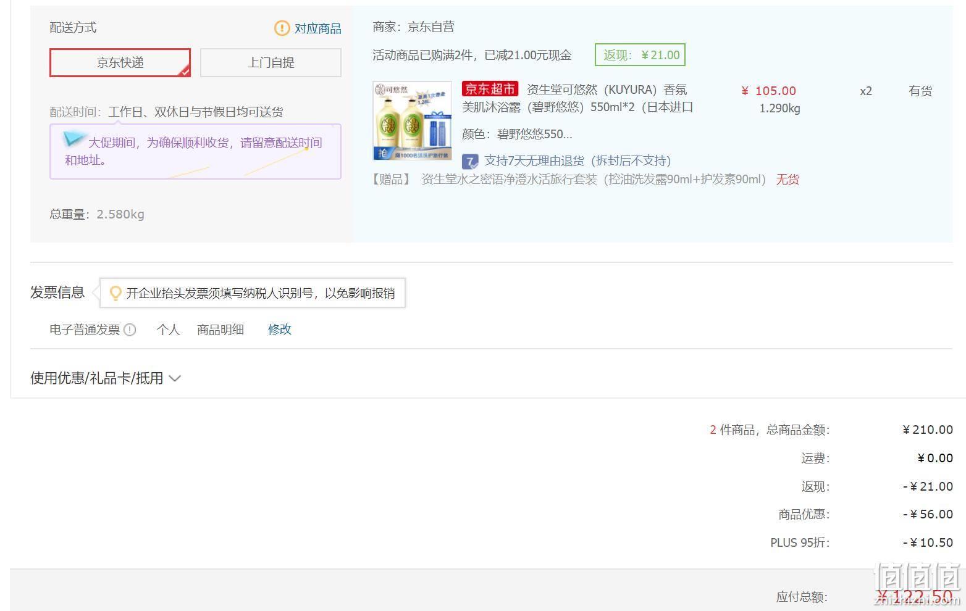Click the 商家: 京东自营 merchant label

click(413, 27)
